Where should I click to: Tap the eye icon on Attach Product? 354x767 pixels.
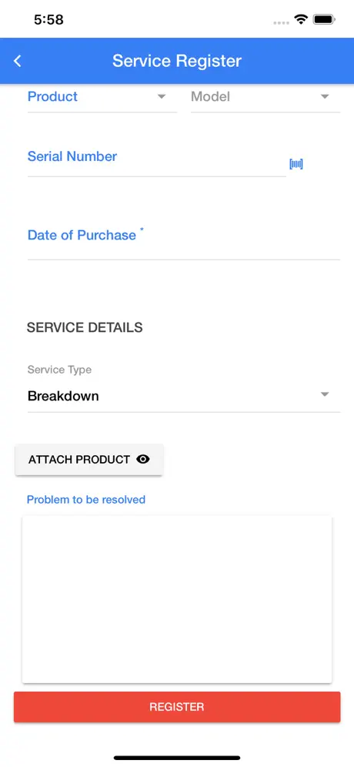(143, 459)
